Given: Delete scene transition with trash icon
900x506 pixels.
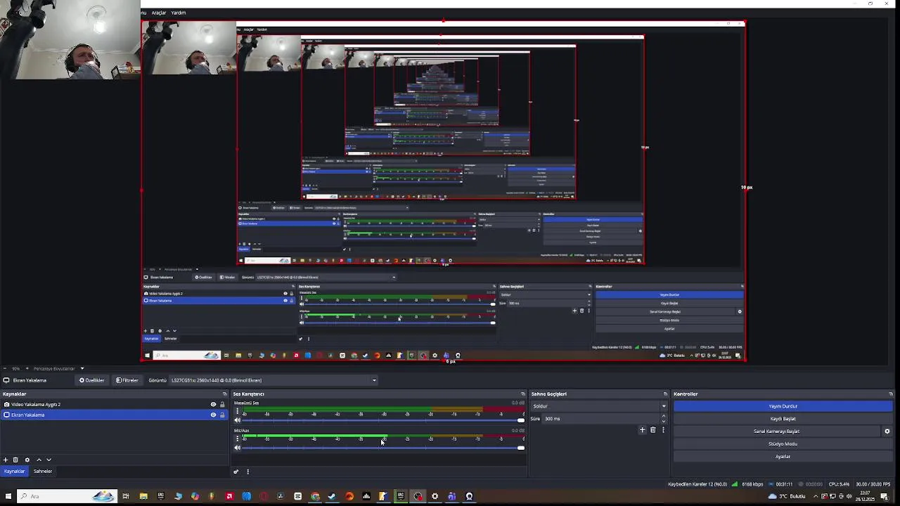Looking at the screenshot, I should (x=652, y=430).
